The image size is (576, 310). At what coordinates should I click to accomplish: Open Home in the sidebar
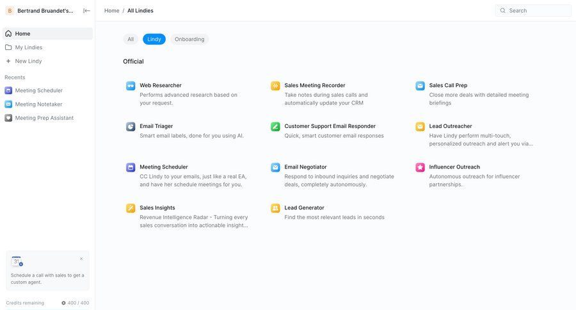[x=47, y=33]
